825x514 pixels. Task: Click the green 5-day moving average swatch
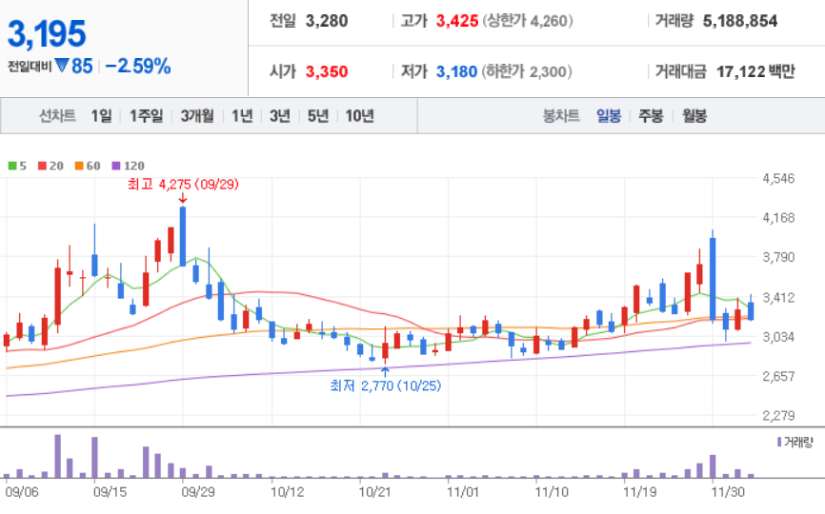tap(12, 166)
